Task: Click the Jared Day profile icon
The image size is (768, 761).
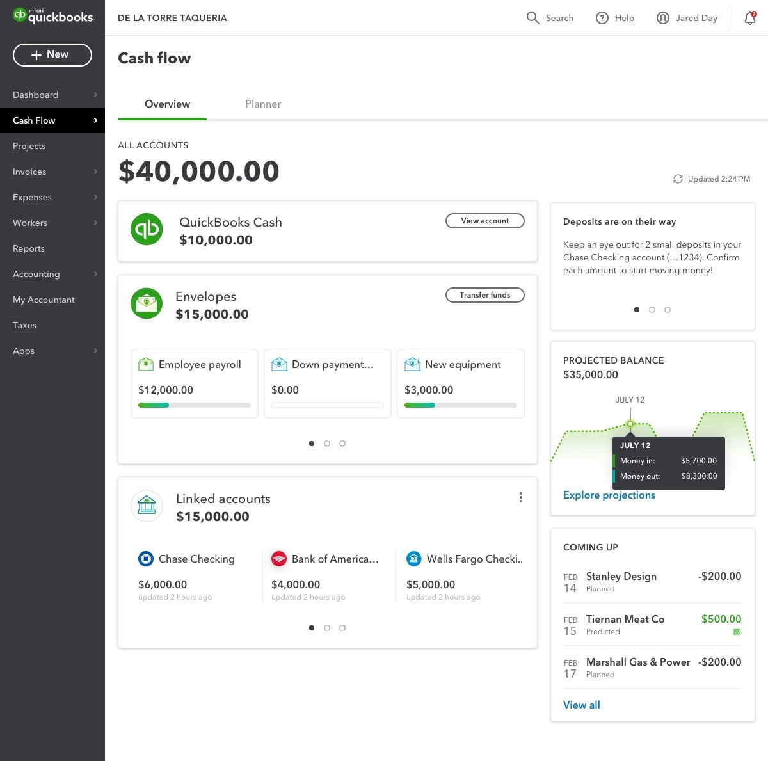Action: [663, 18]
